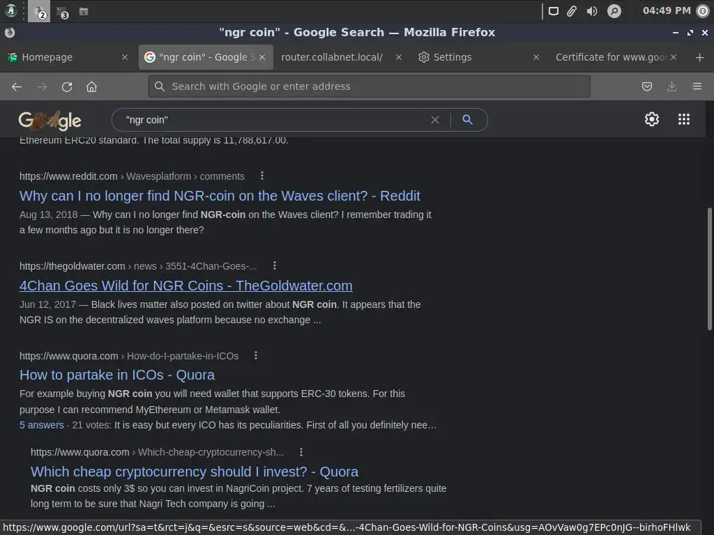Viewport: 714px width, 535px height.
Task: Open the Firefox home page
Action: tap(91, 86)
